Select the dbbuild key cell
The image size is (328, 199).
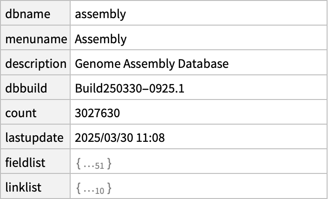[26, 88]
